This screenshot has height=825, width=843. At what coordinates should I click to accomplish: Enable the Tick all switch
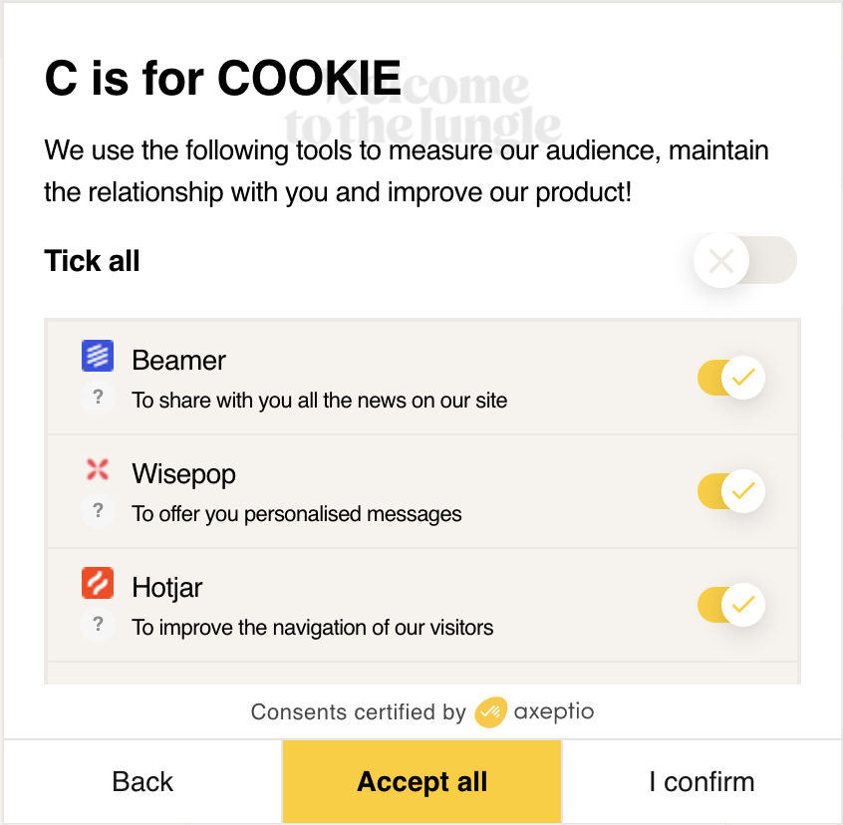(744, 261)
